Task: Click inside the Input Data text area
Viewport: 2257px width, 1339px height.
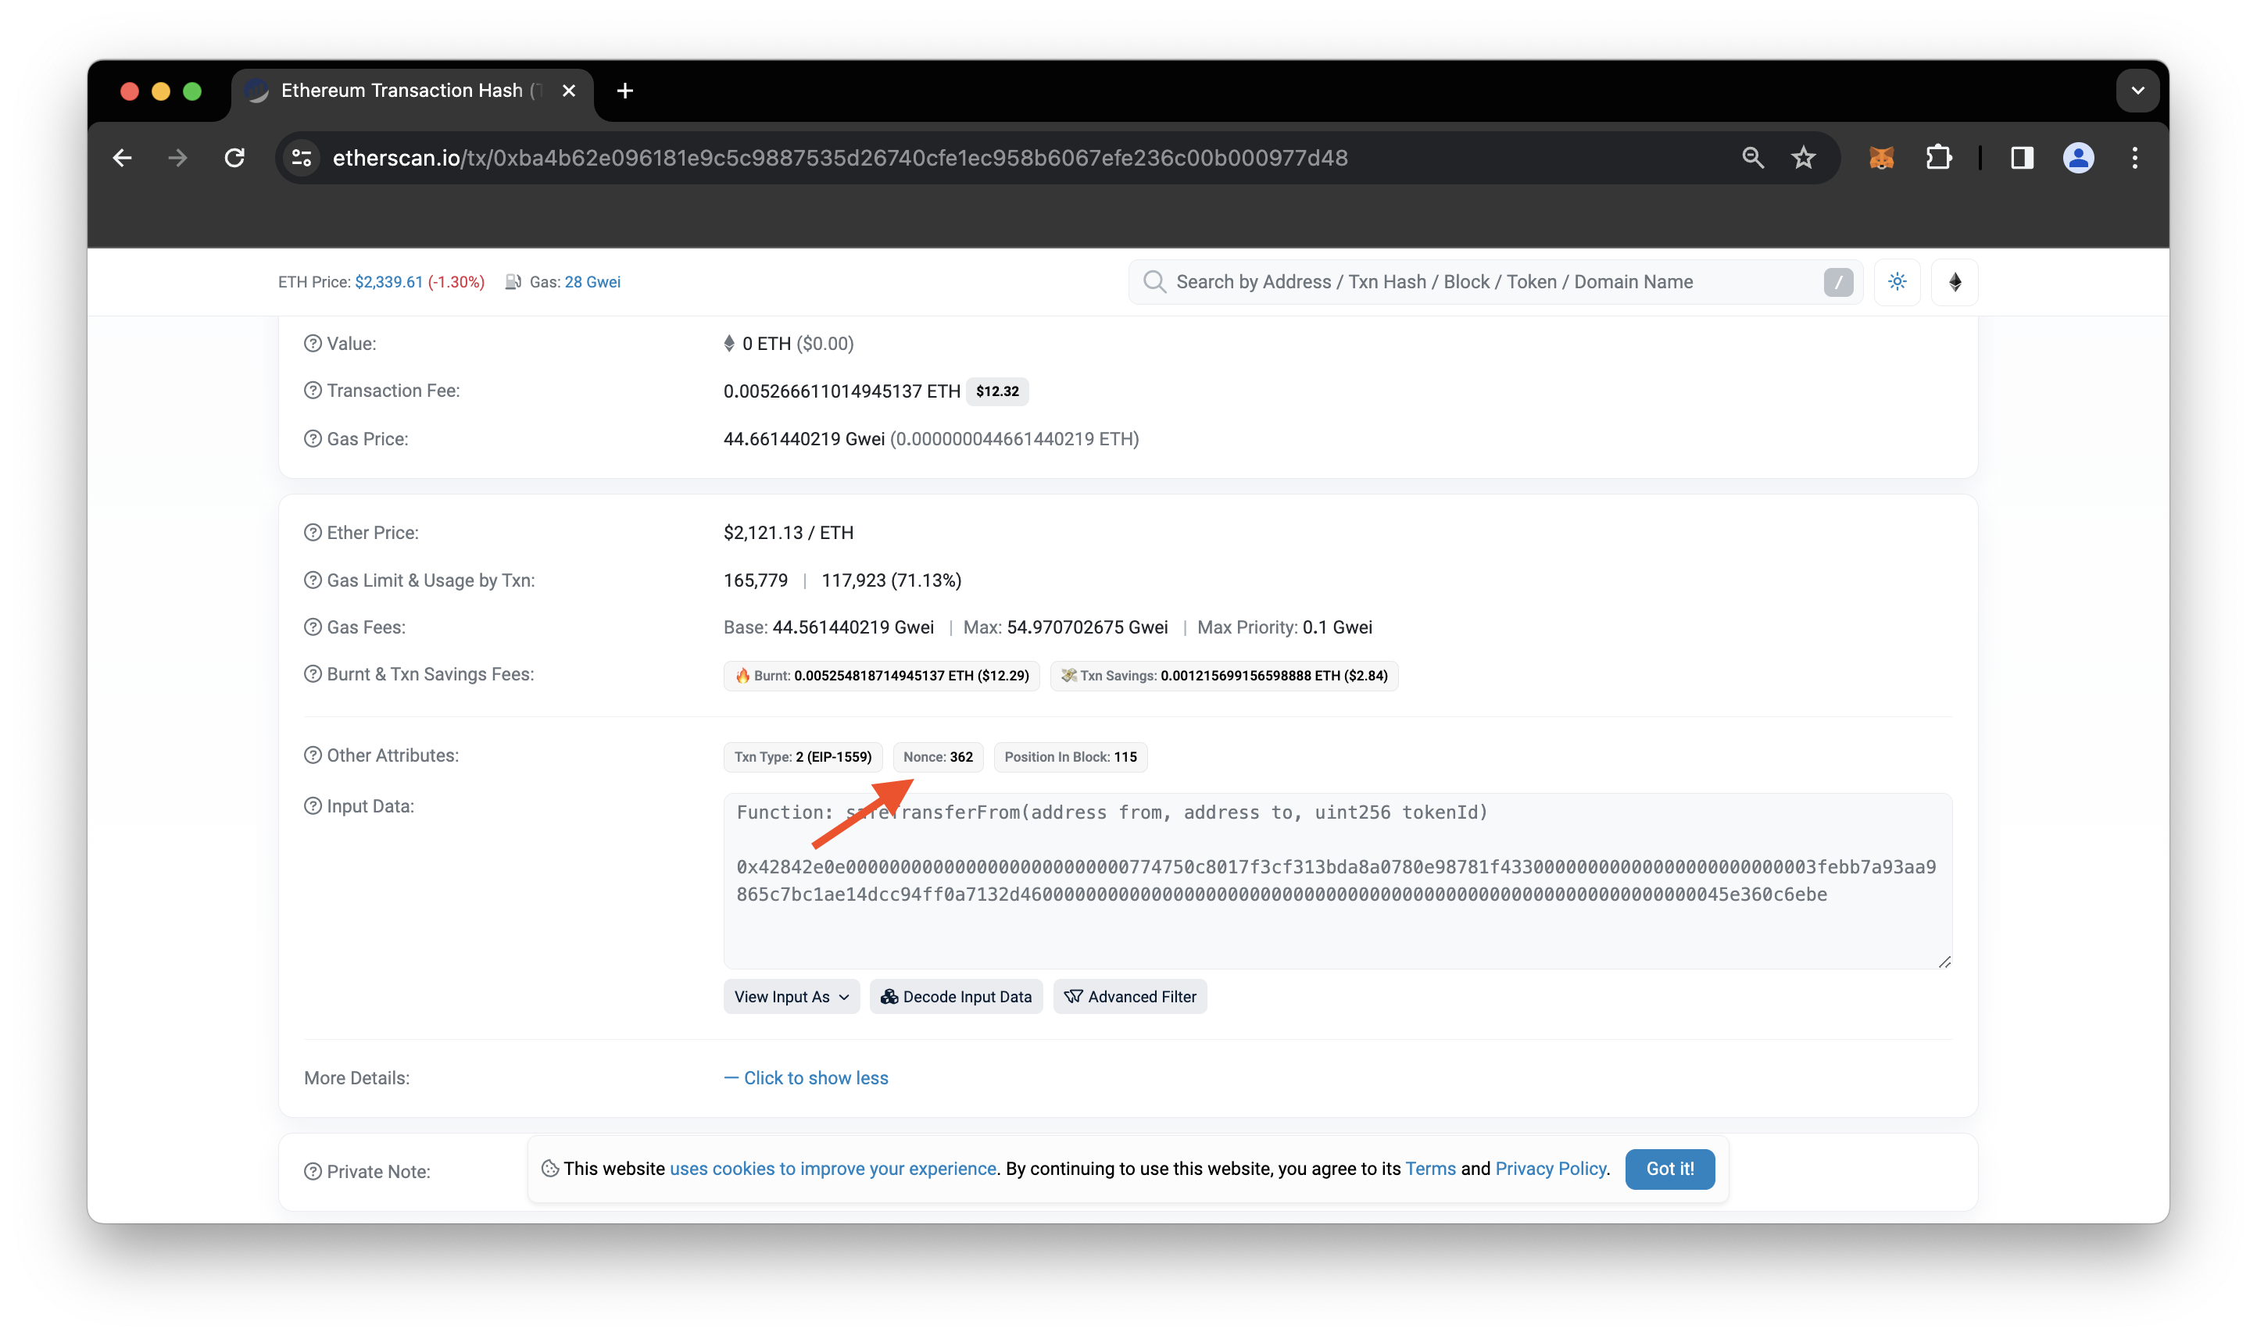Action: [1337, 880]
